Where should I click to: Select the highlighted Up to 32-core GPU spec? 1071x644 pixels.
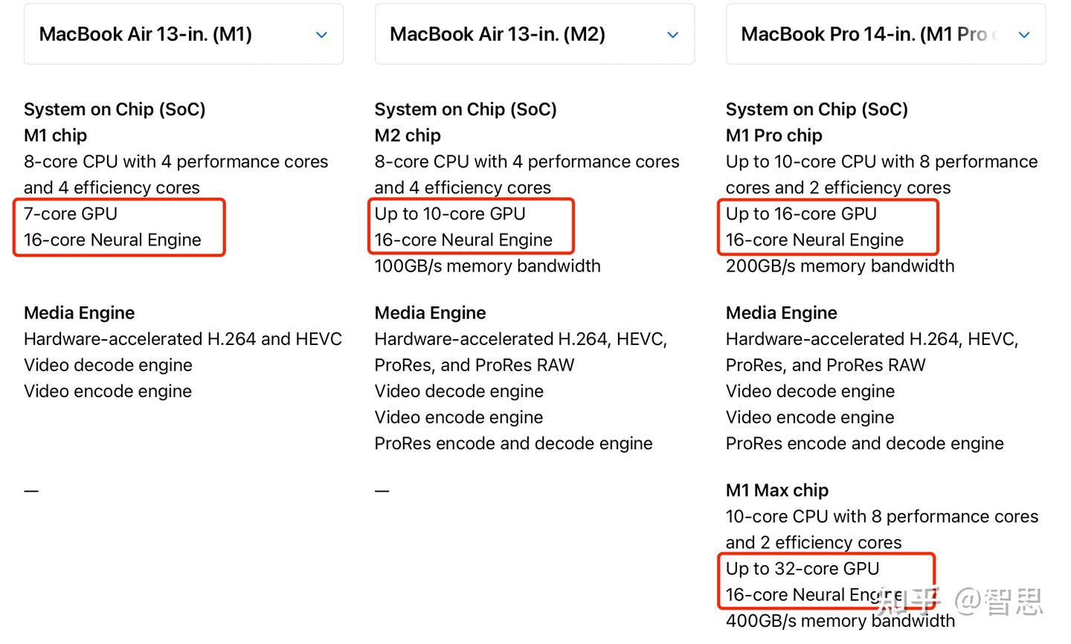click(804, 568)
